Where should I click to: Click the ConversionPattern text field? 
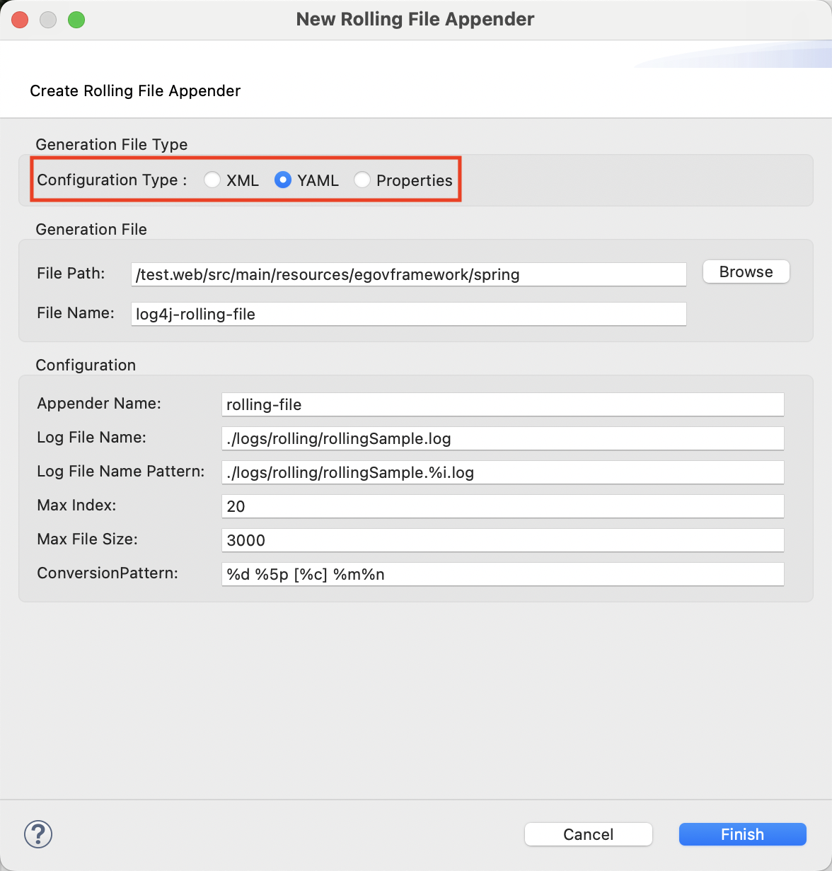point(502,574)
